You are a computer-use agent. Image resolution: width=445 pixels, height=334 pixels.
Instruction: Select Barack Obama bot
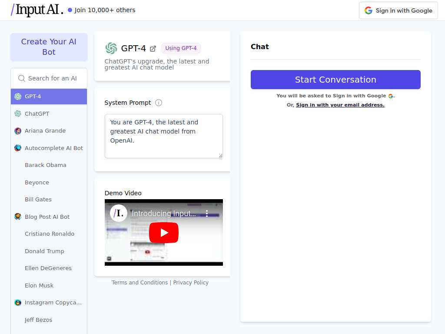coord(49,165)
